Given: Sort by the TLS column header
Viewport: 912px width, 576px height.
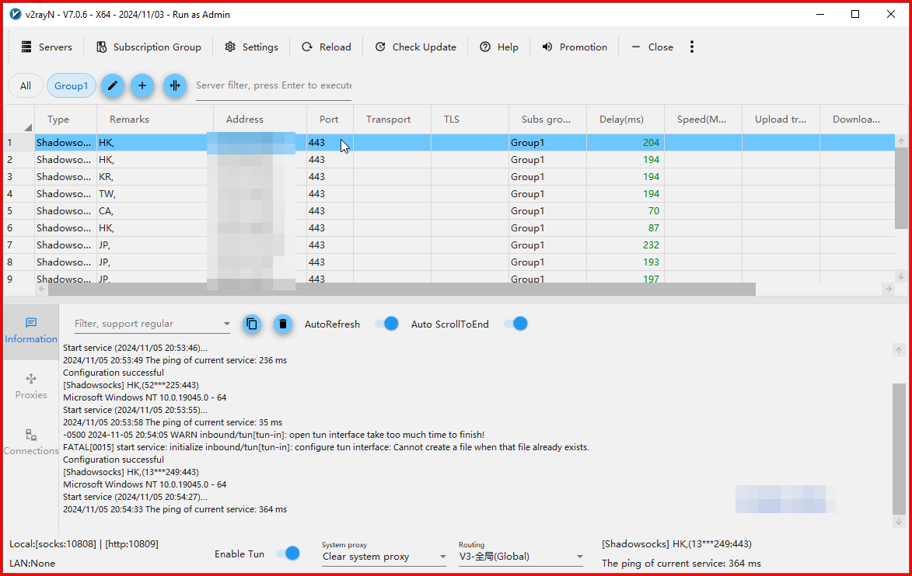Looking at the screenshot, I should (x=470, y=119).
